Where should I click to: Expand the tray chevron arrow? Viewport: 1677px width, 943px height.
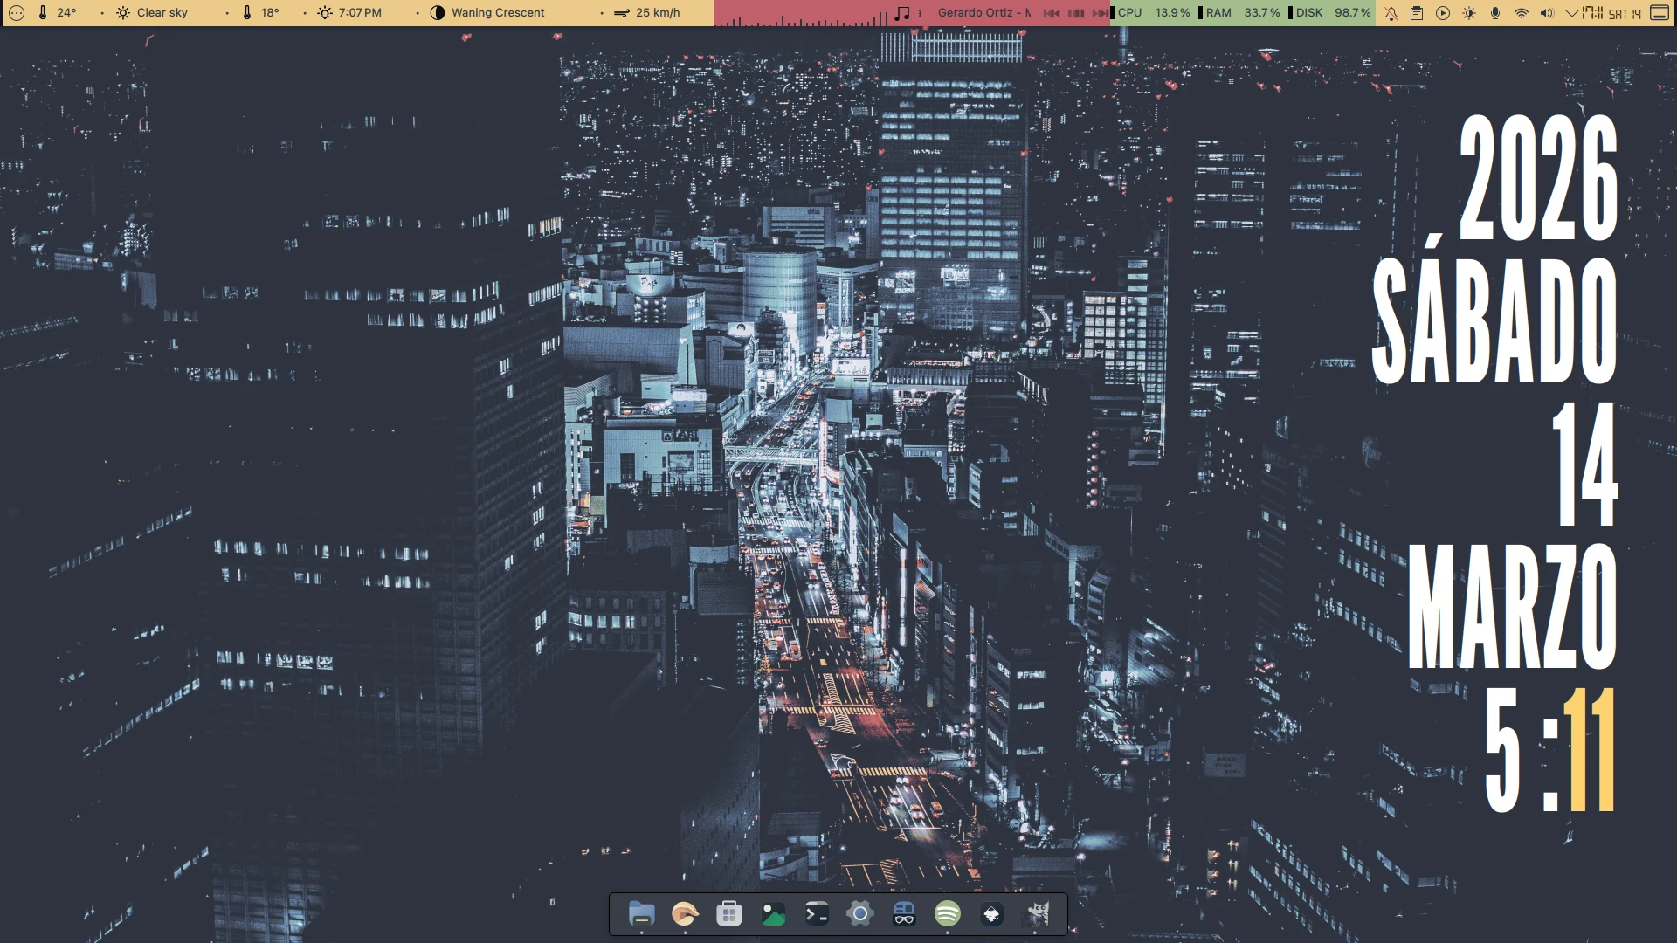click(1571, 13)
